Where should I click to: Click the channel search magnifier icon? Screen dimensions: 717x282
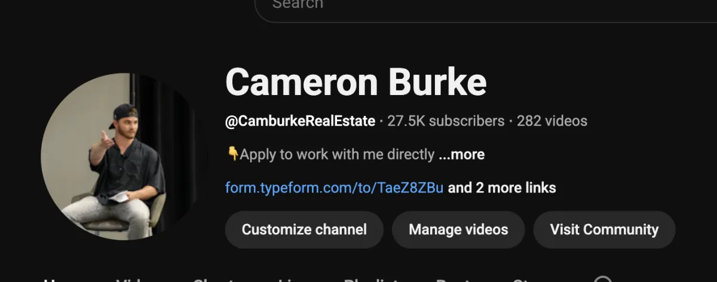603,280
